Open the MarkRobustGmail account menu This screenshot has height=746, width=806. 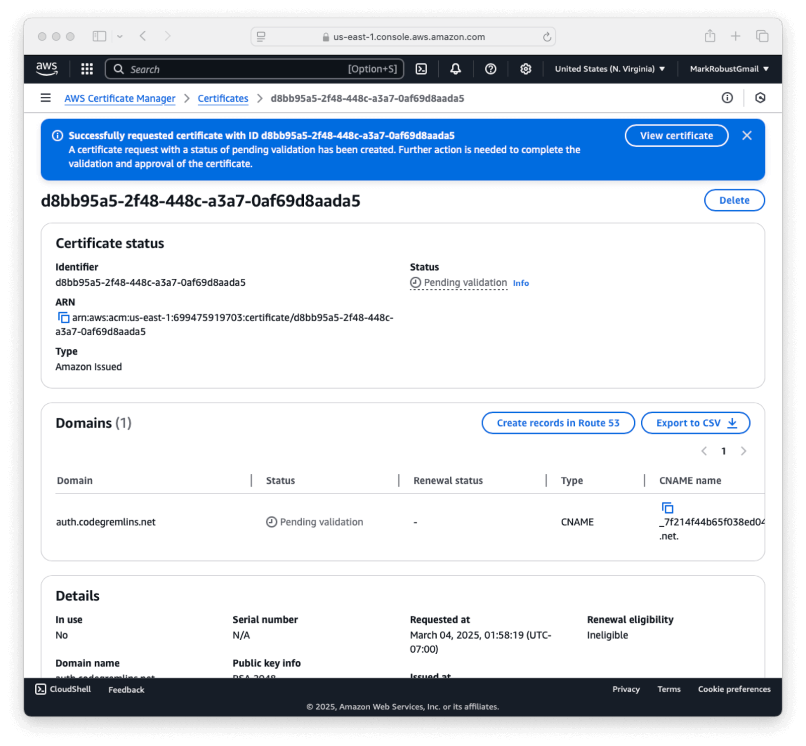[x=728, y=69]
